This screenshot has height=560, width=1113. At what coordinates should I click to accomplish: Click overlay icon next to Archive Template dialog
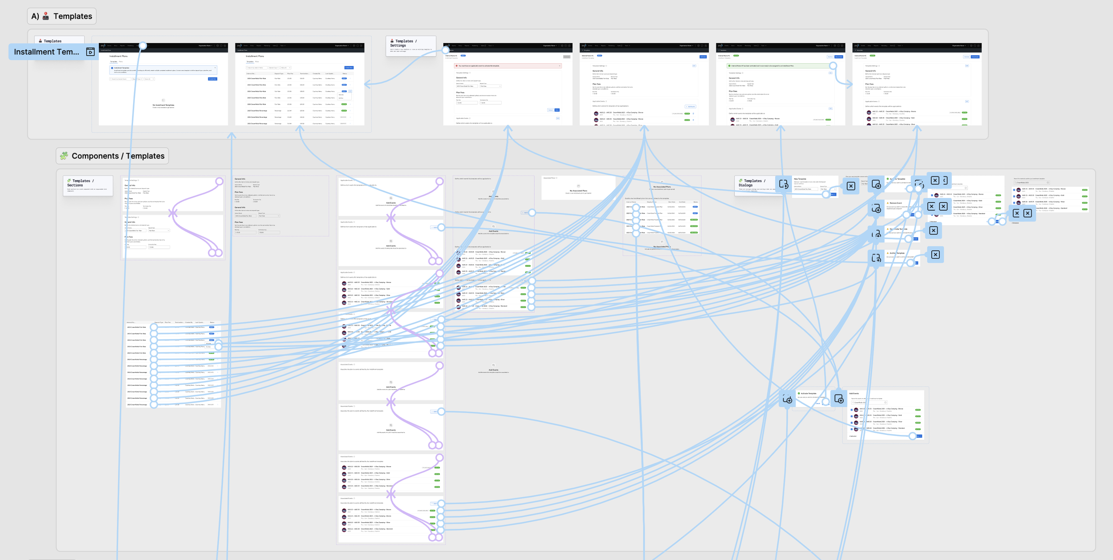click(876, 258)
